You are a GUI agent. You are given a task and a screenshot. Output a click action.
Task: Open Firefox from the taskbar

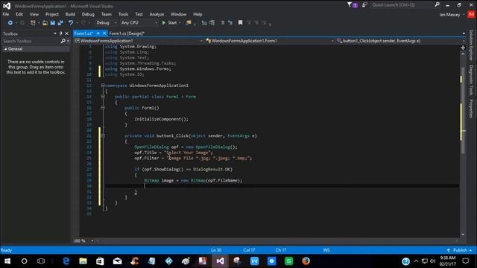pos(306,261)
